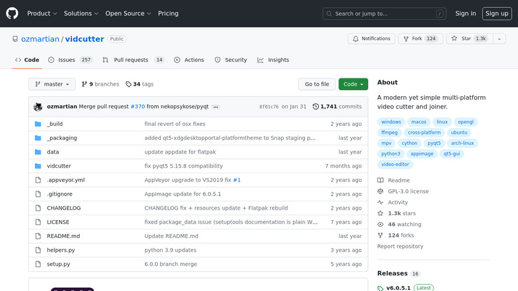Click the 'python 3.9 updates' commit message
This screenshot has height=291, width=518.
tap(170, 250)
